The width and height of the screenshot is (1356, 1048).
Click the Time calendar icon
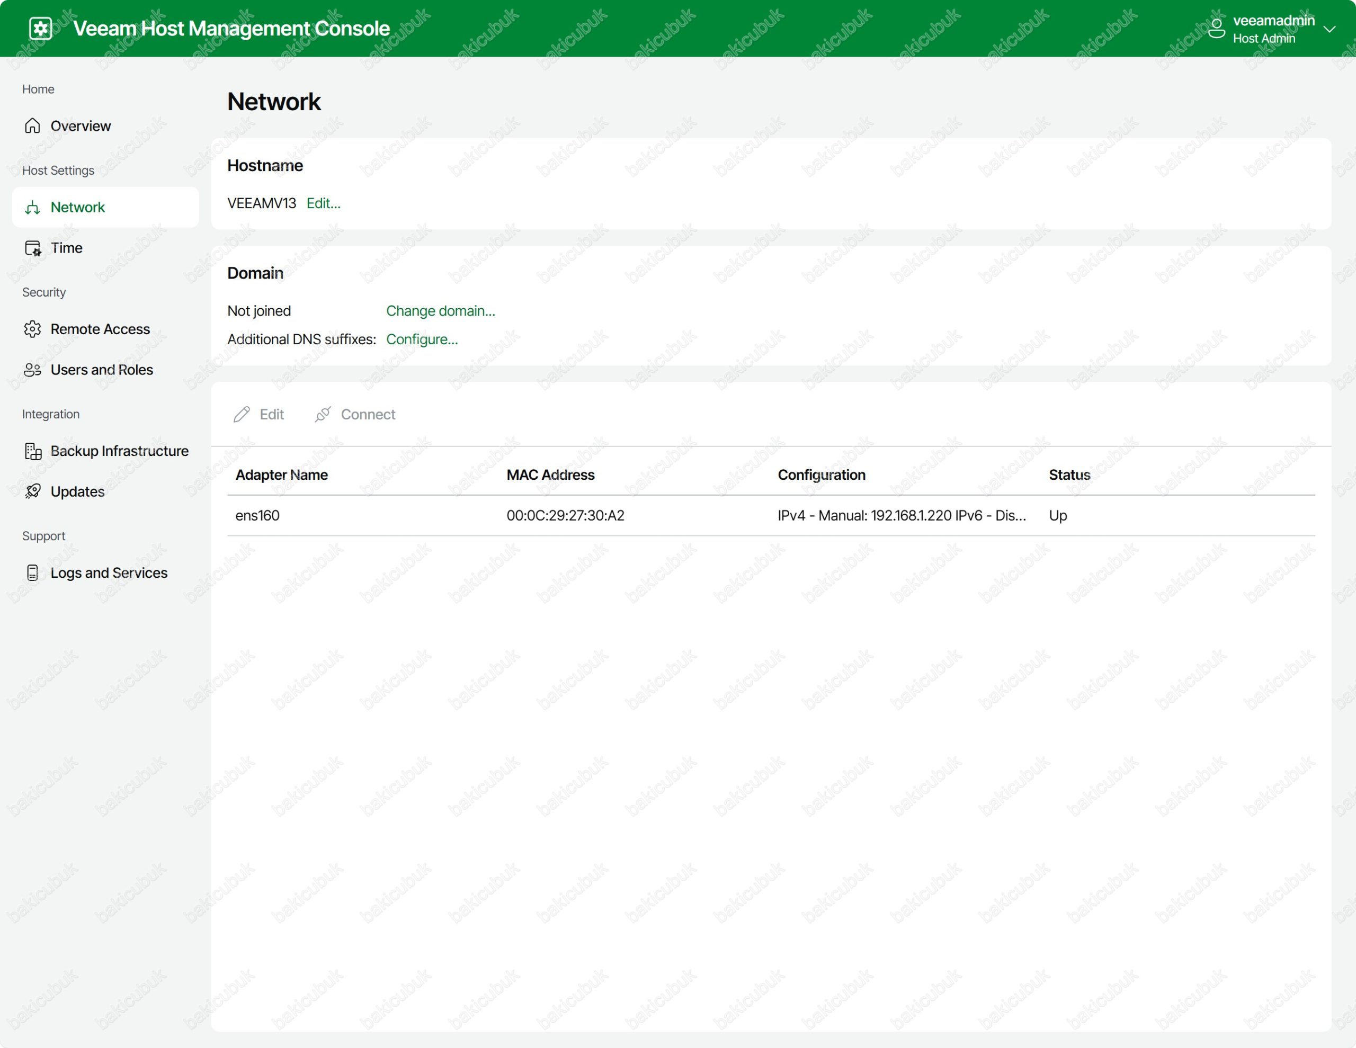click(x=32, y=248)
